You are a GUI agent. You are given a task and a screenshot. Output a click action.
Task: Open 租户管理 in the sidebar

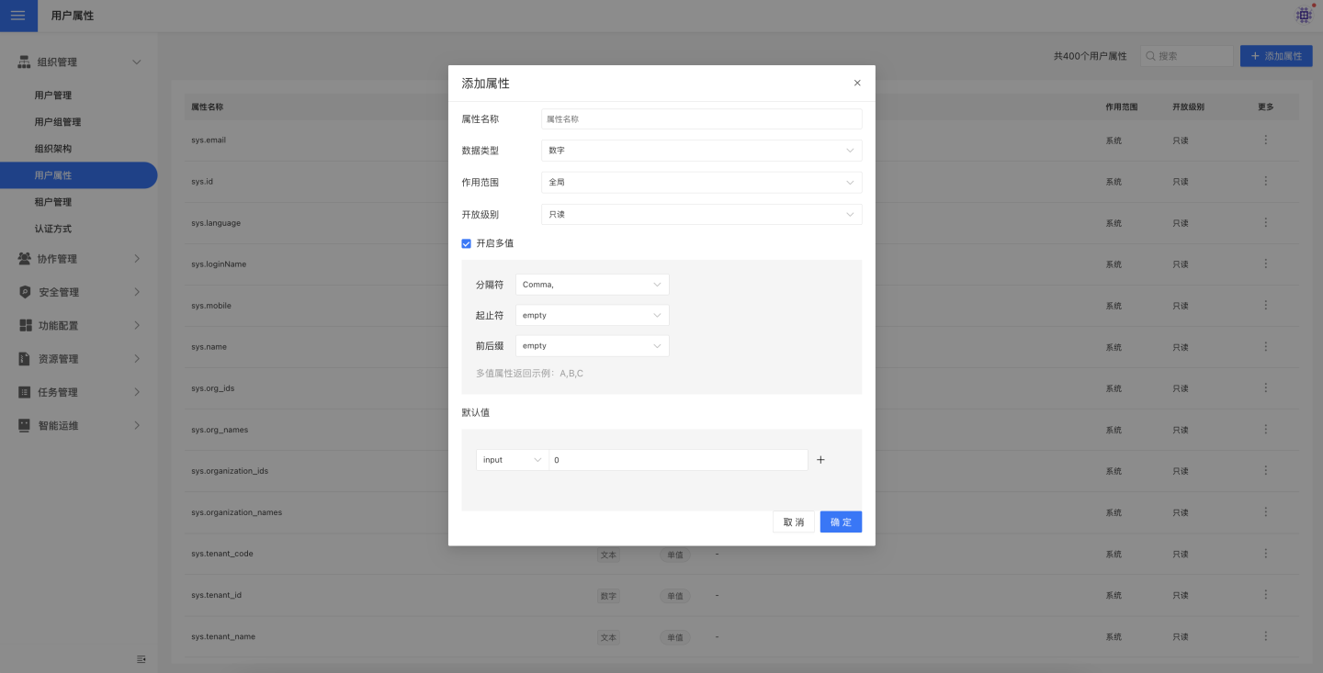coord(53,202)
